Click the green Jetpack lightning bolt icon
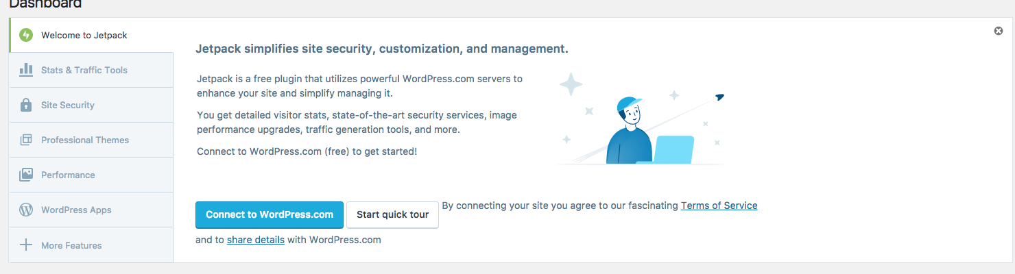The image size is (1015, 274). point(26,35)
